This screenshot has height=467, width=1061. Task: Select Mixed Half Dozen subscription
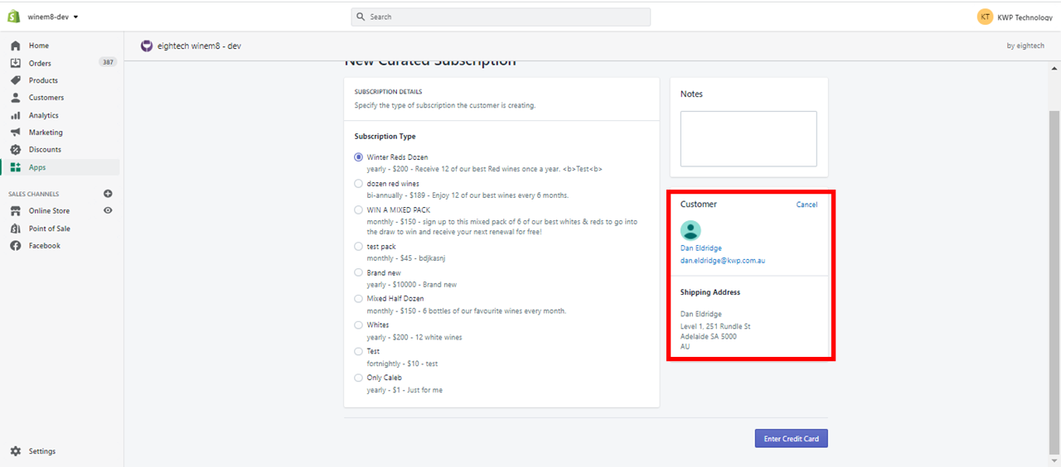358,298
